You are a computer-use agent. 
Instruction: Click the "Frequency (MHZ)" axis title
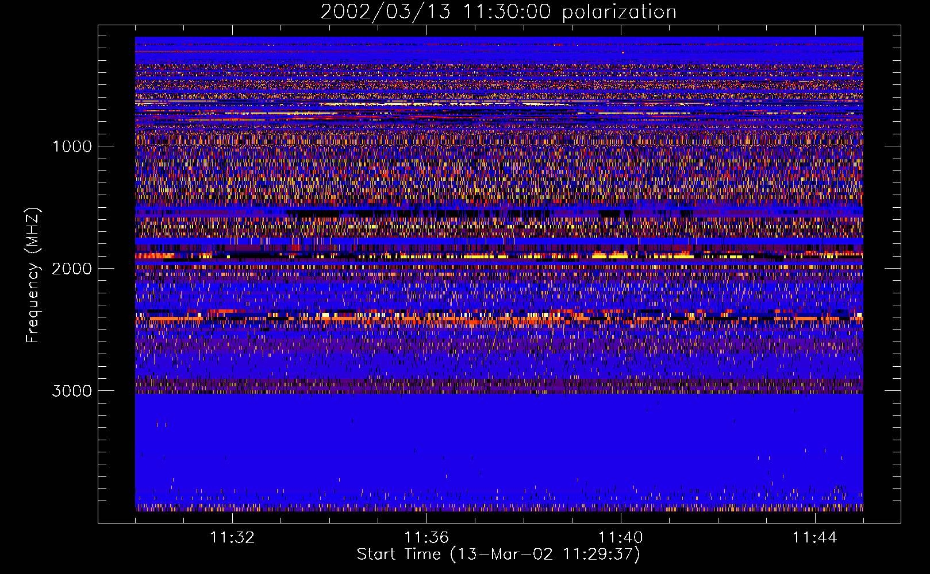(33, 276)
